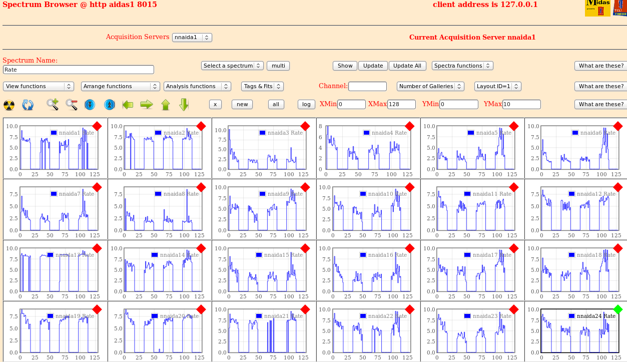This screenshot has height=362, width=627.
Task: Click inside the XMax input field
Action: tap(401, 104)
